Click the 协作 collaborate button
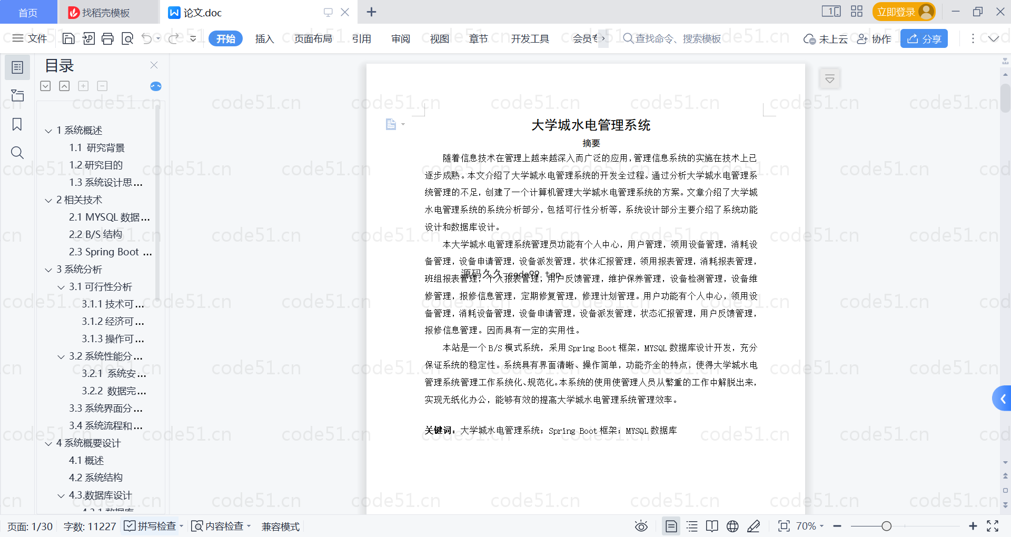Viewport: 1011px width, 537px height. (874, 38)
